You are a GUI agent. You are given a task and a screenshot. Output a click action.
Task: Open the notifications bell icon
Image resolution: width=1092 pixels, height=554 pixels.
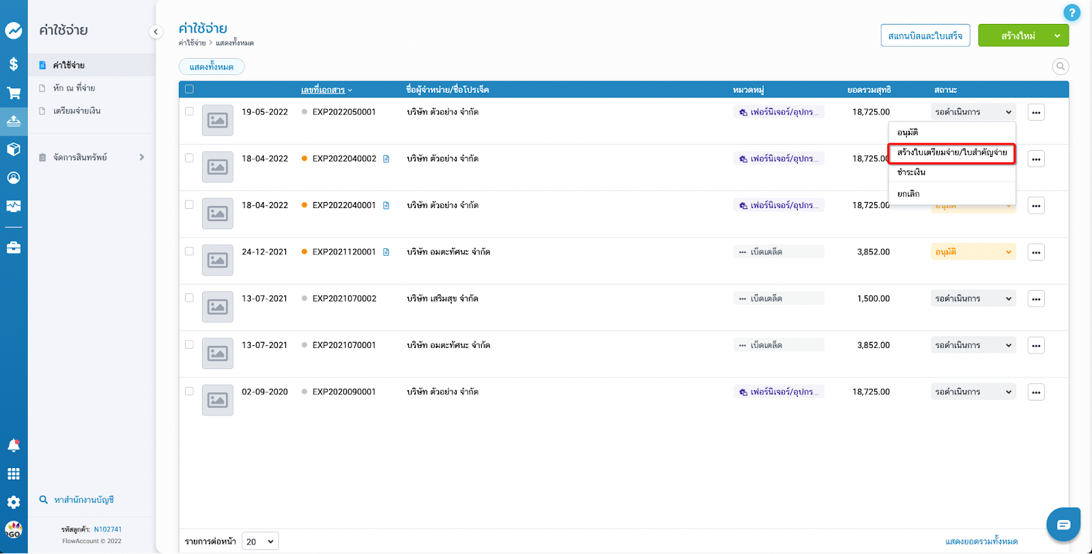pos(14,446)
